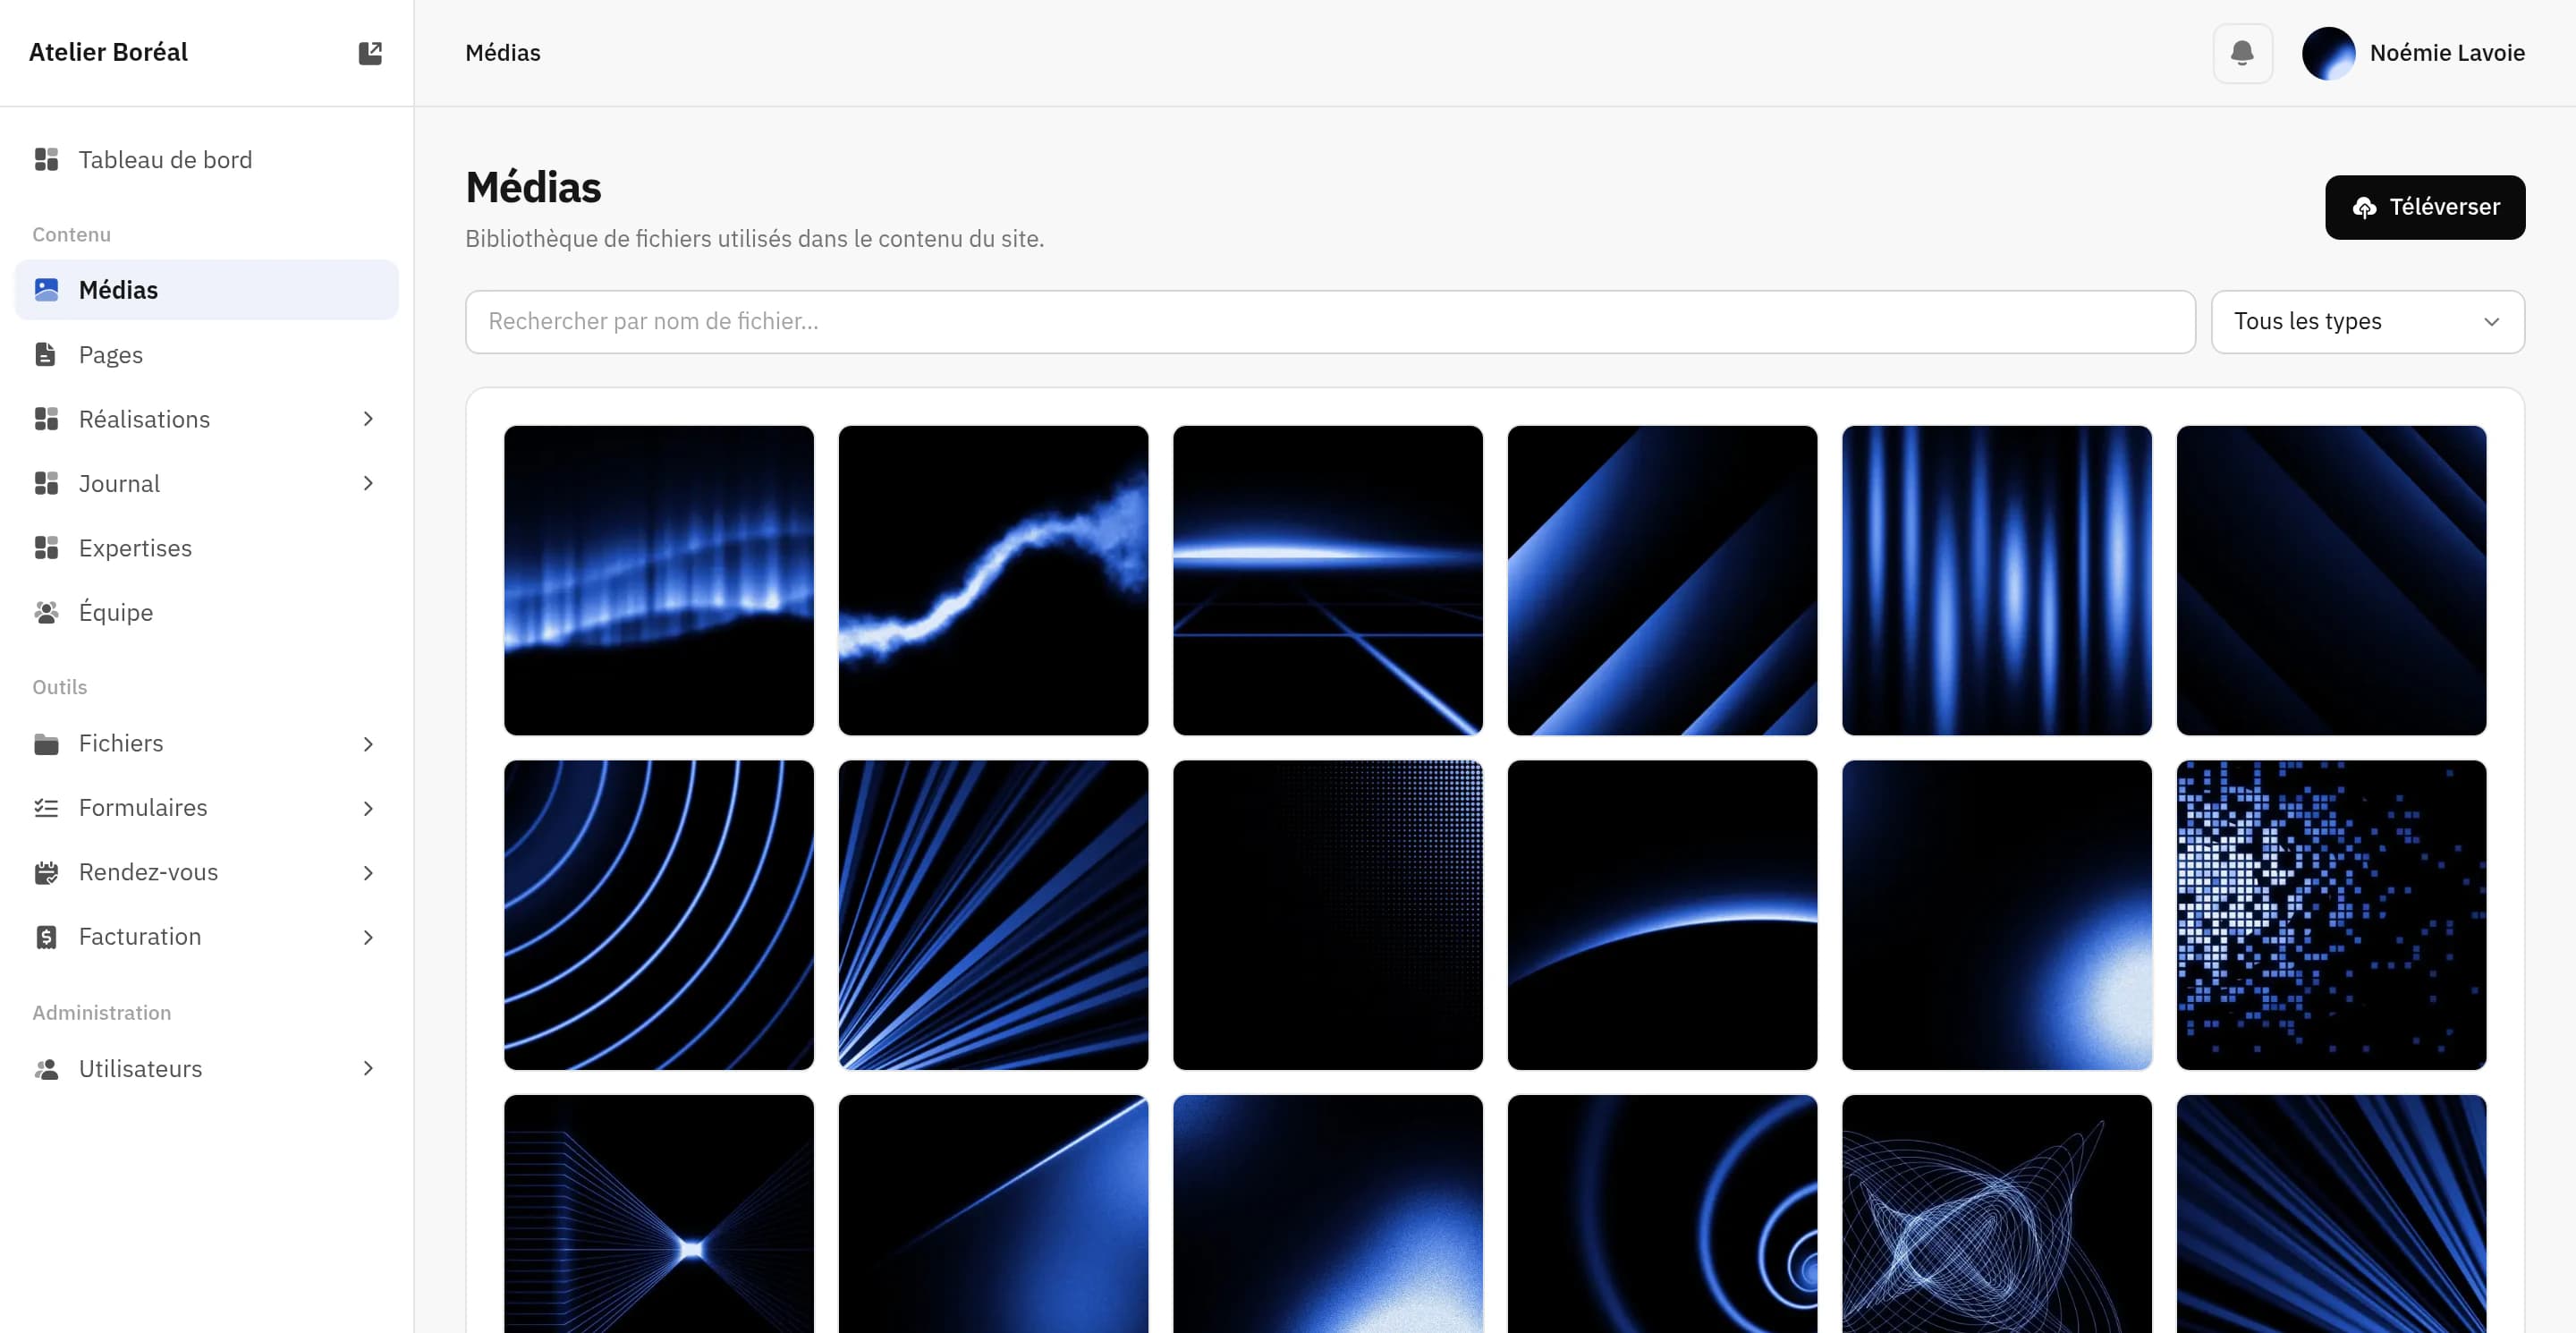Open the dark diagonal layers thumbnail
Screen dimensions: 2576x1333
(2330, 581)
